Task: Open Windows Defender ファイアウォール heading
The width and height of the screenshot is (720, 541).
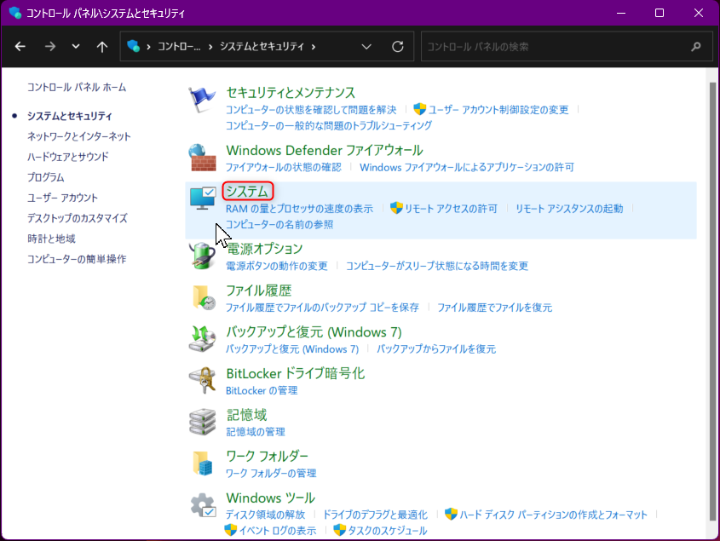Action: click(325, 151)
